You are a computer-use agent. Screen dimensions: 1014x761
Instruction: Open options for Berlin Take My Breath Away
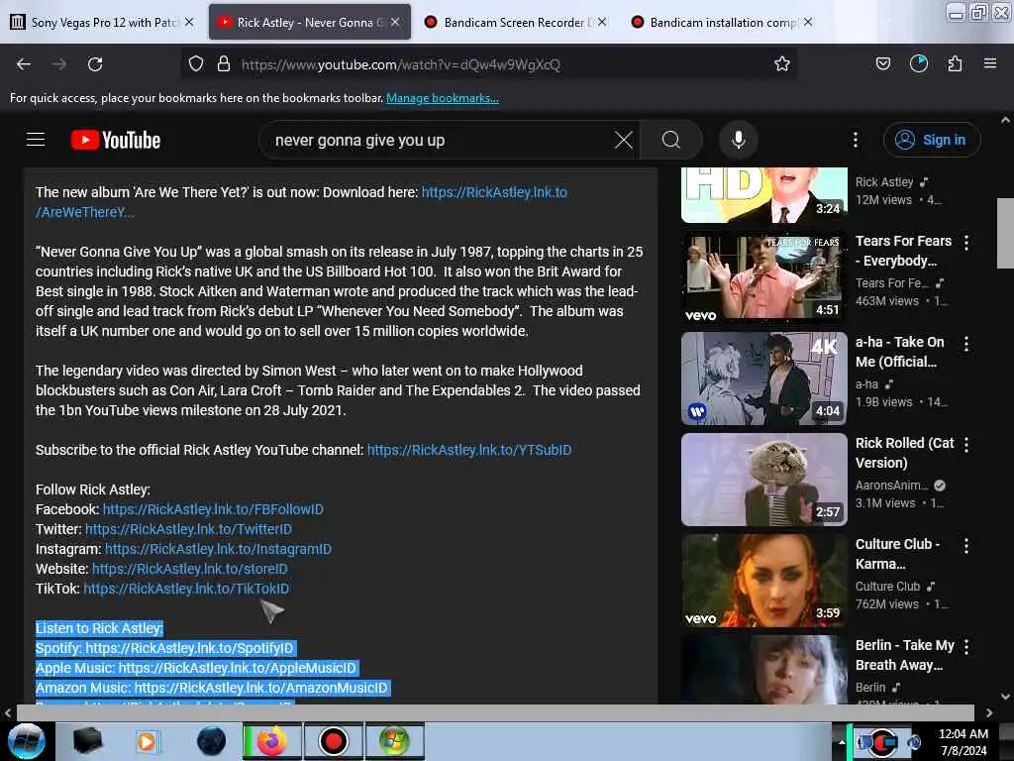click(966, 646)
